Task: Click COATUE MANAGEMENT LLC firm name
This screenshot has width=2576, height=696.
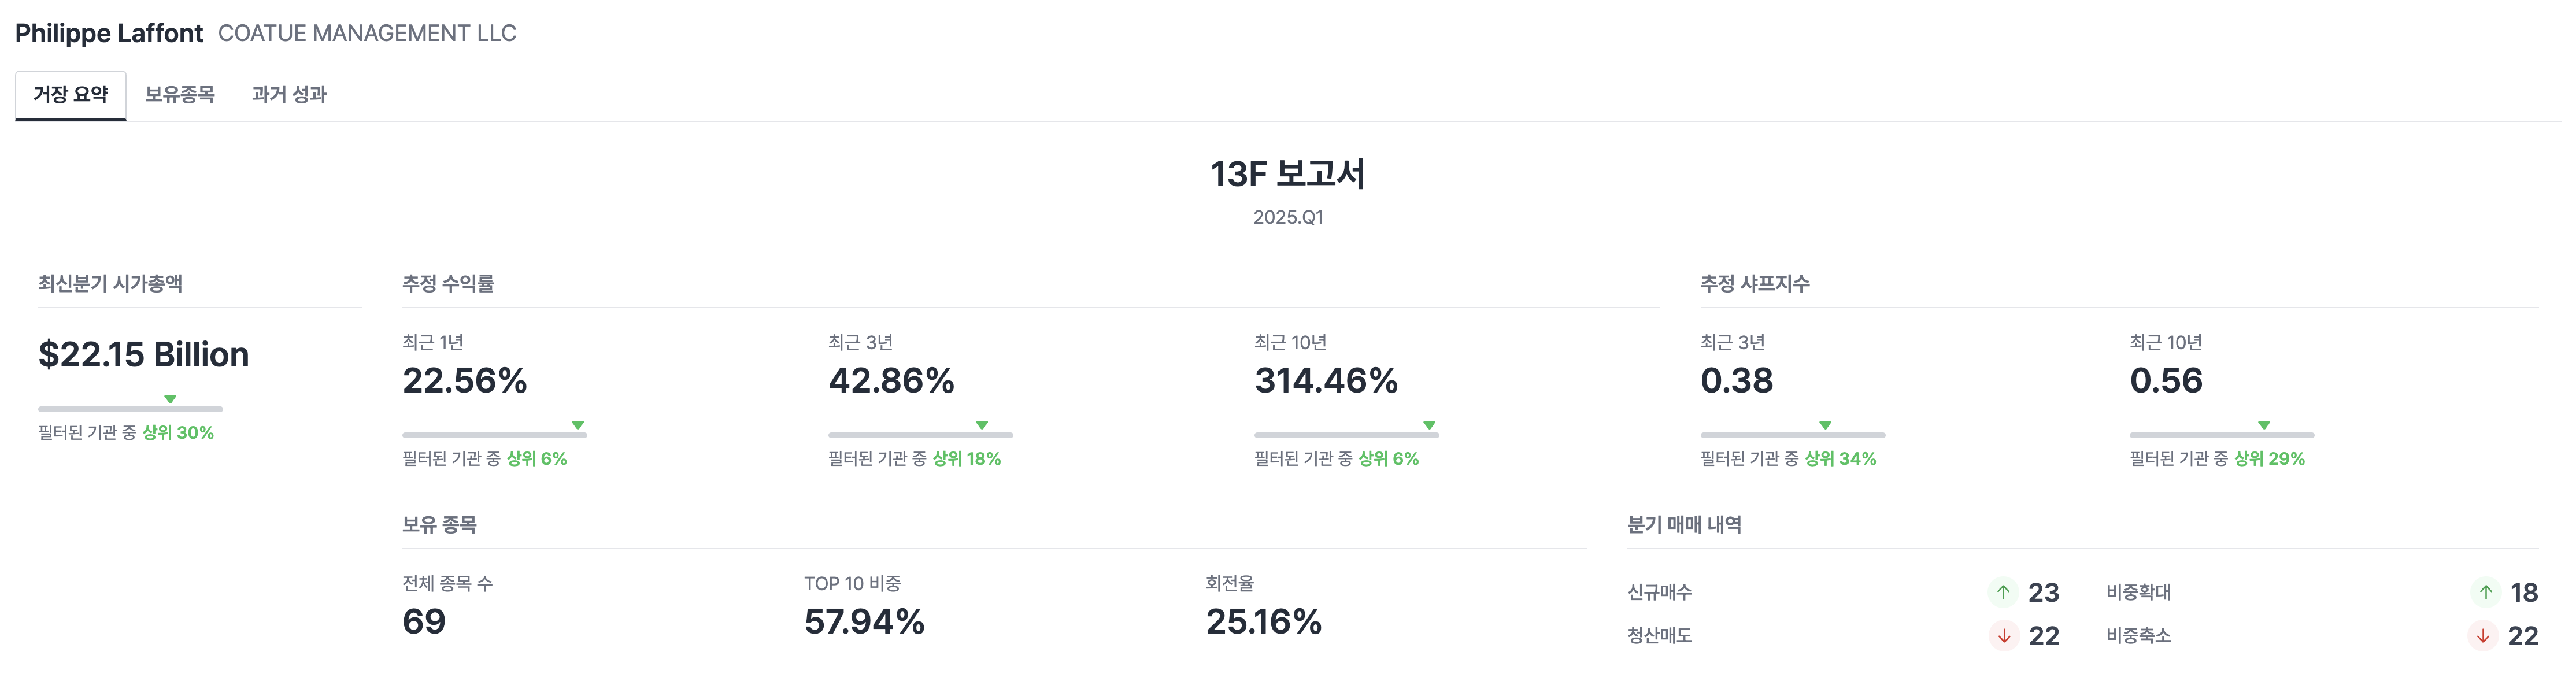Action: [367, 33]
